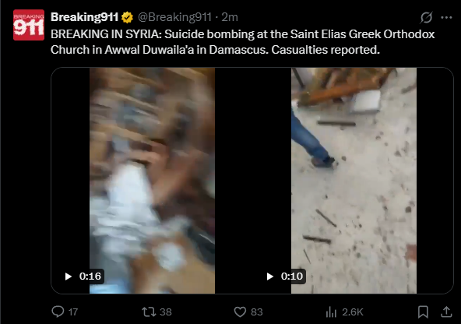Open post text about Saint Elias Church
The width and height of the screenshot is (461, 324).
click(x=242, y=42)
